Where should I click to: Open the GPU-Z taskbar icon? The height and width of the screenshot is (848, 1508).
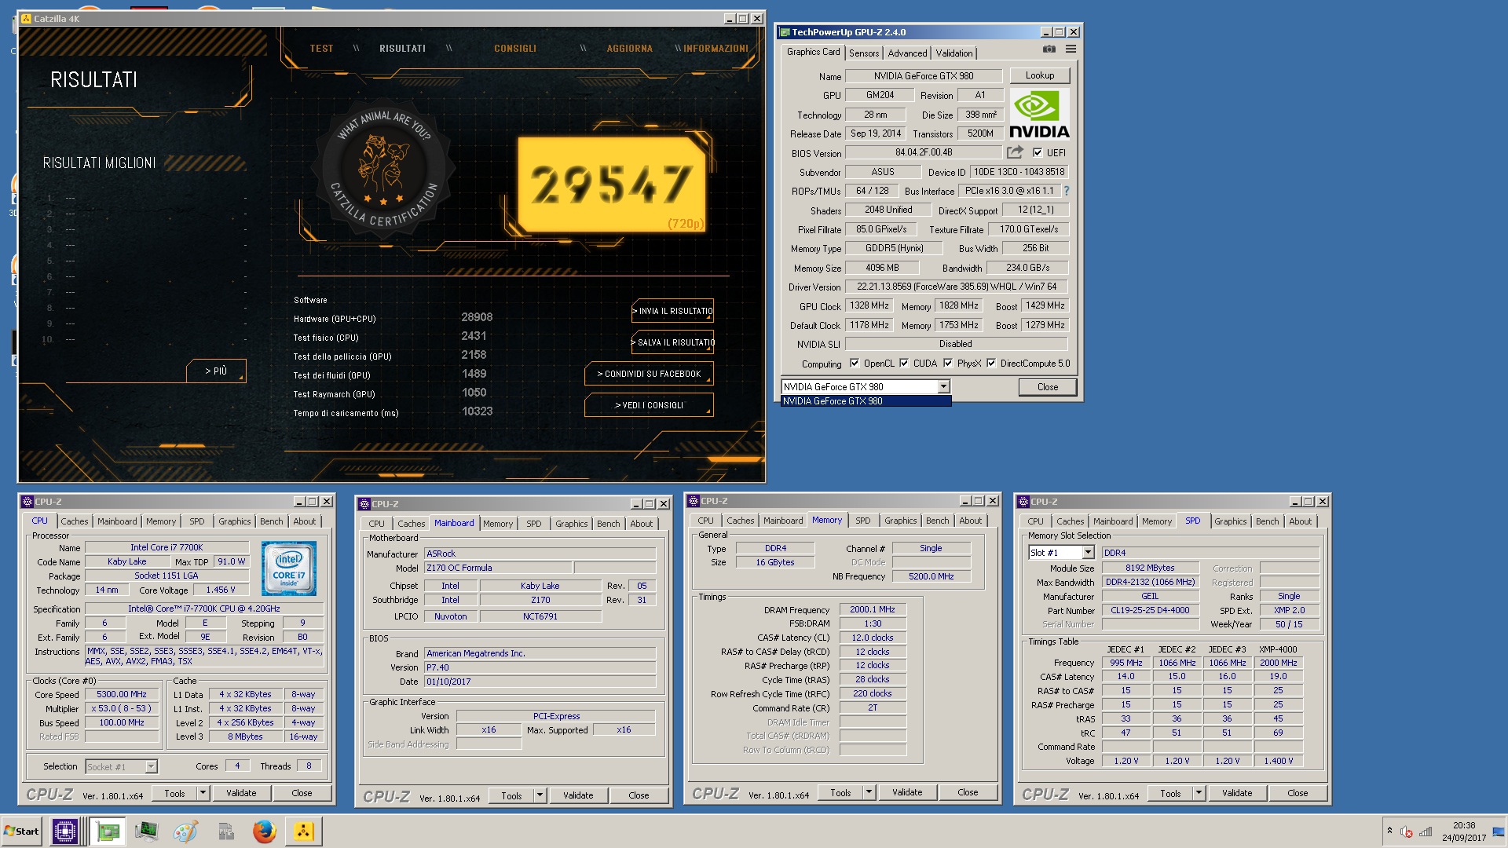(108, 832)
